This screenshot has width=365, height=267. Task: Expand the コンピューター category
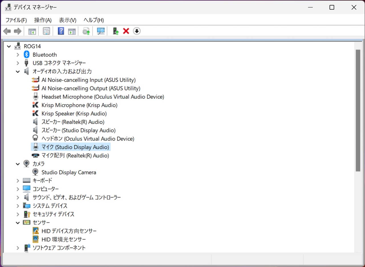point(18,189)
